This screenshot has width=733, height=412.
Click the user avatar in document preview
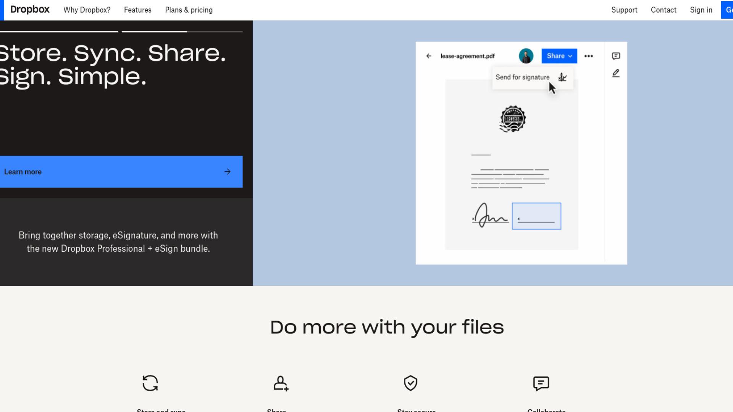[x=526, y=56]
